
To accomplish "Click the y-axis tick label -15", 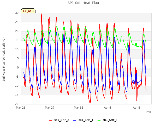I will [x=16, y=95].
